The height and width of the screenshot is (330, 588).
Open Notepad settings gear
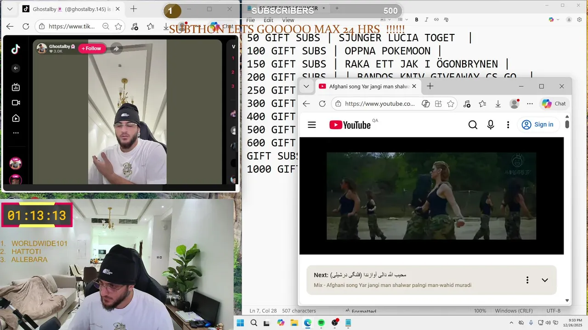[x=579, y=20]
